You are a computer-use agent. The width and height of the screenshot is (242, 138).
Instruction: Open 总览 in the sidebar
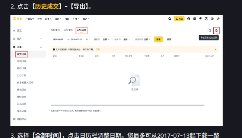coord(19,30)
